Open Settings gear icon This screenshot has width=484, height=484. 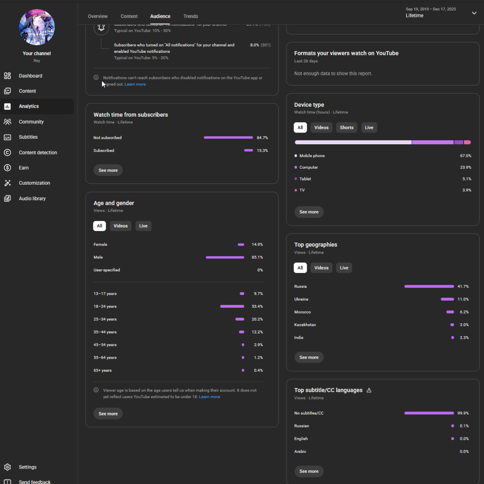coord(7,467)
